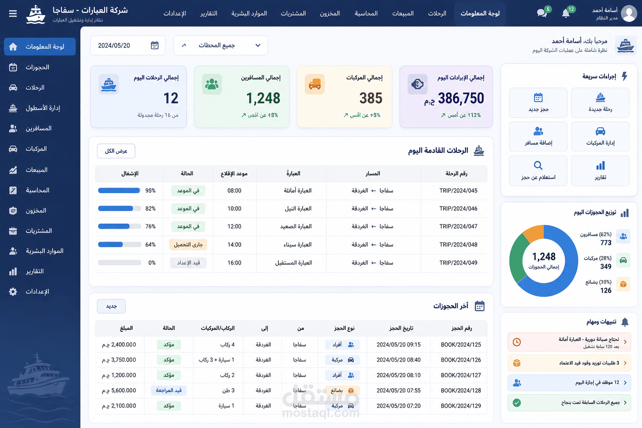Click the جديد button in recent bookings

pyautogui.click(x=111, y=306)
